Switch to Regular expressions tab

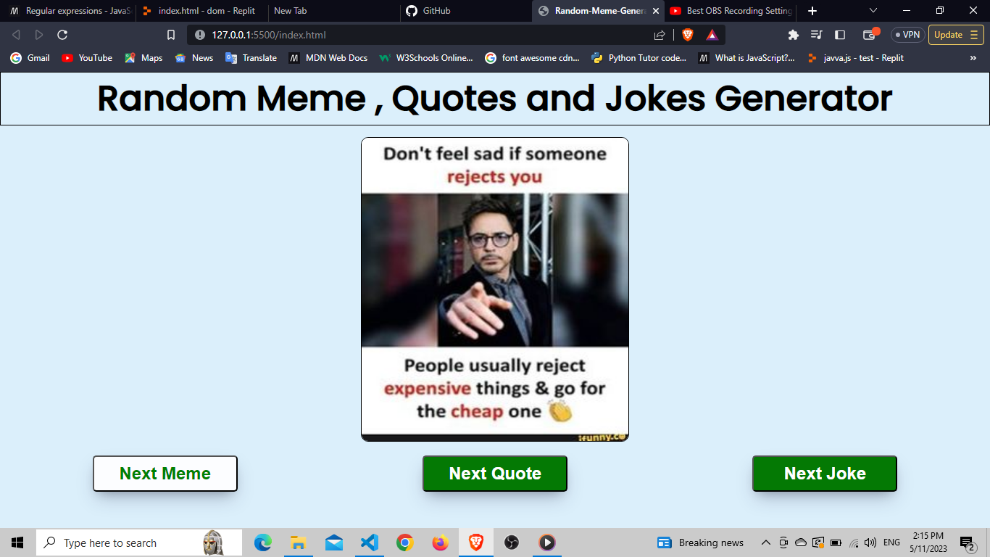click(70, 11)
